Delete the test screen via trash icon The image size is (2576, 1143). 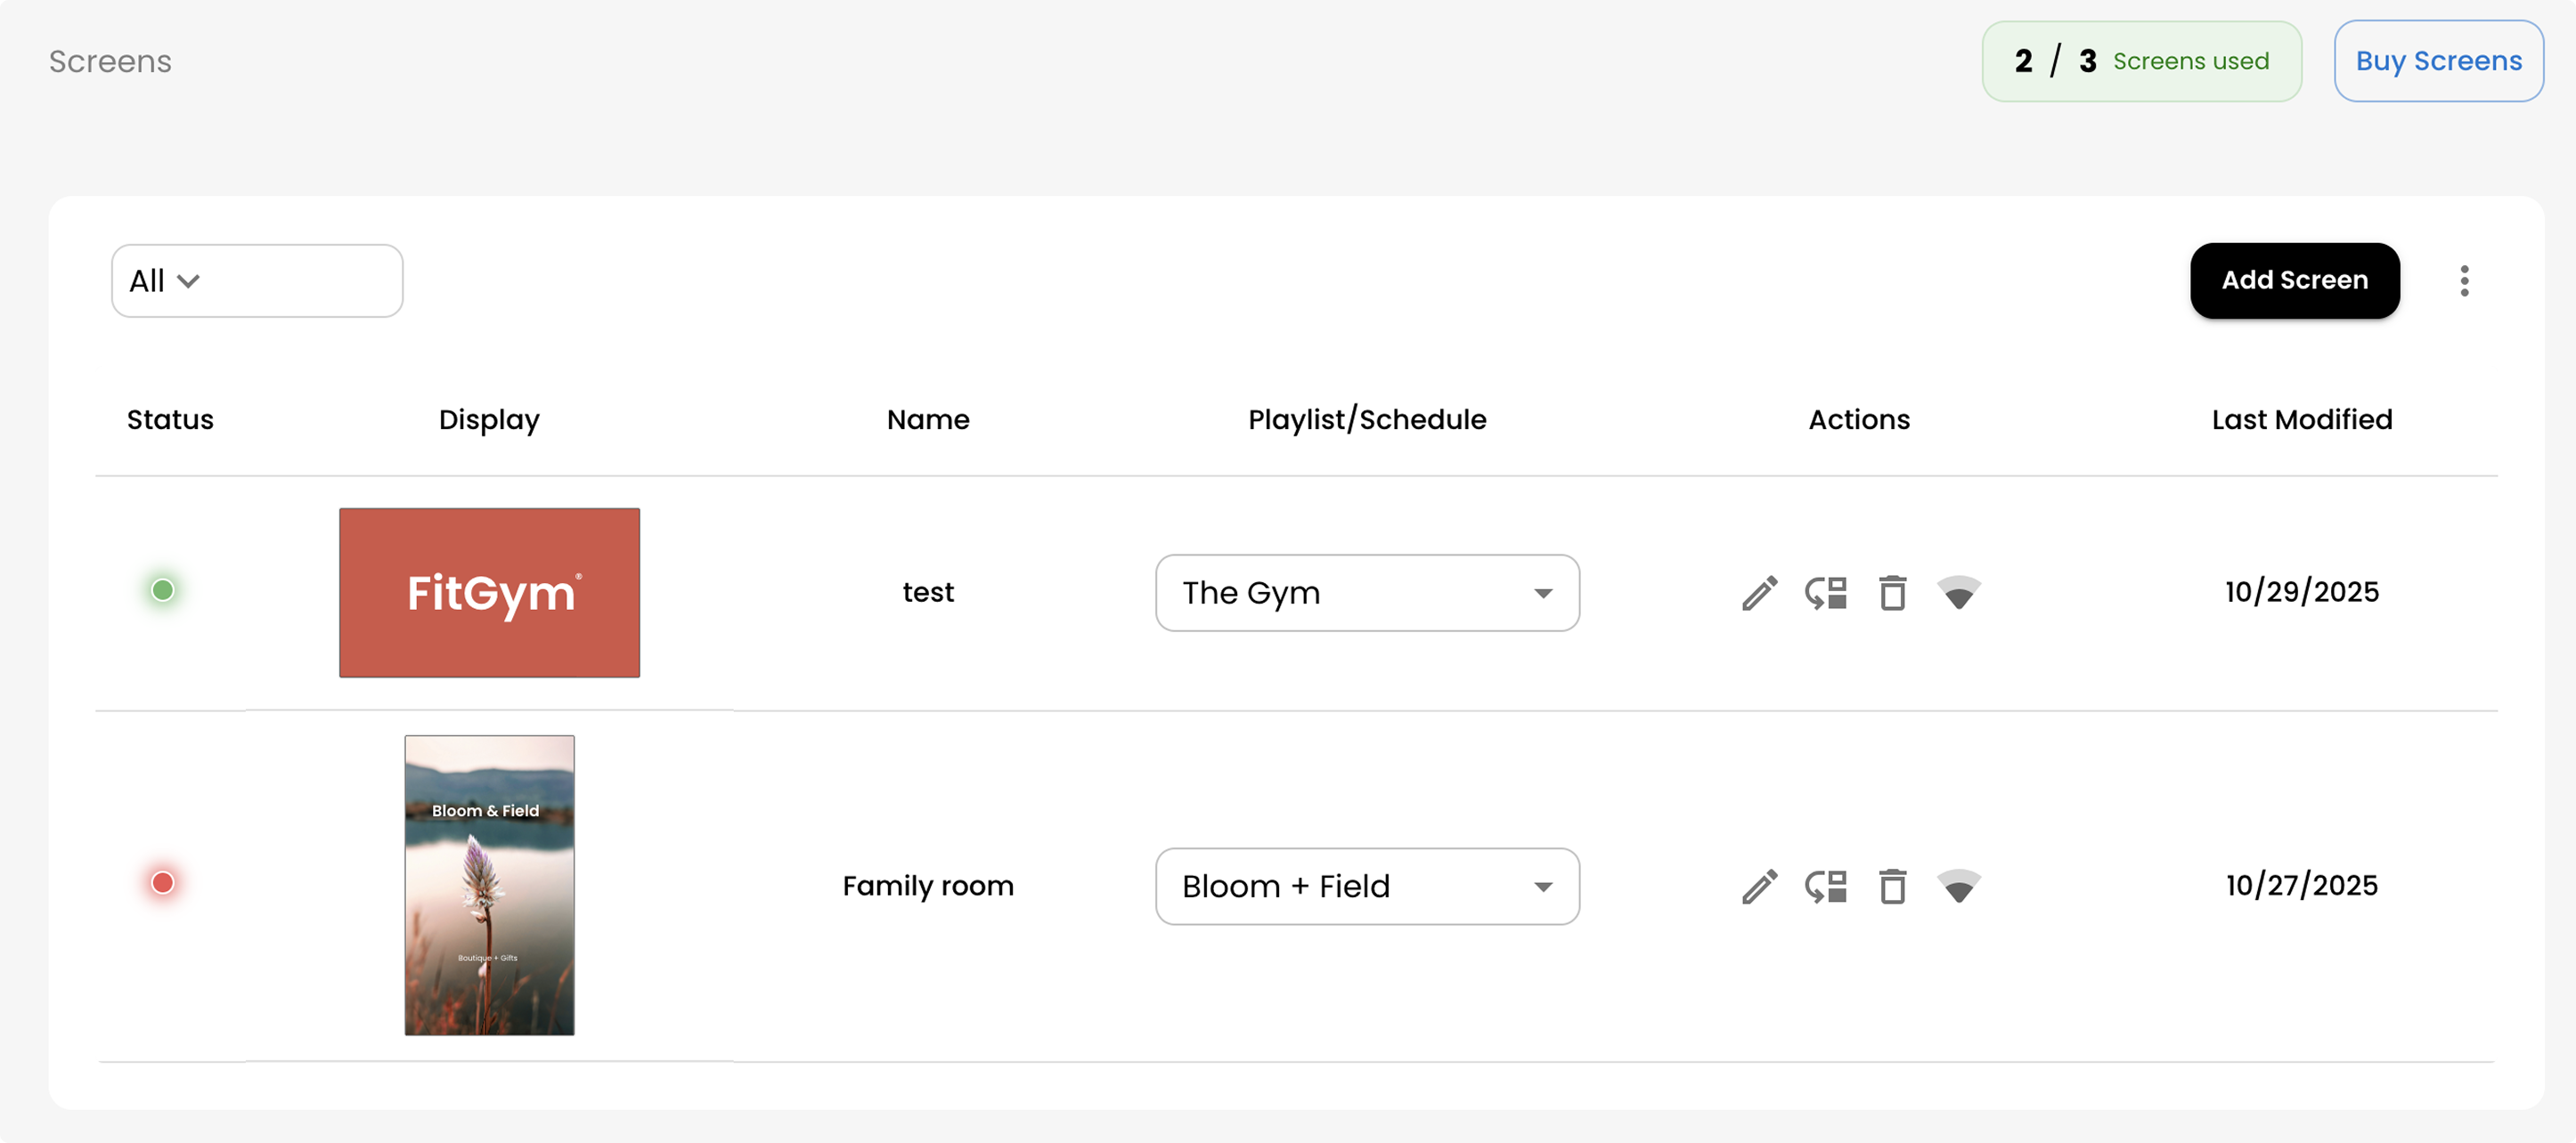[x=1892, y=593]
